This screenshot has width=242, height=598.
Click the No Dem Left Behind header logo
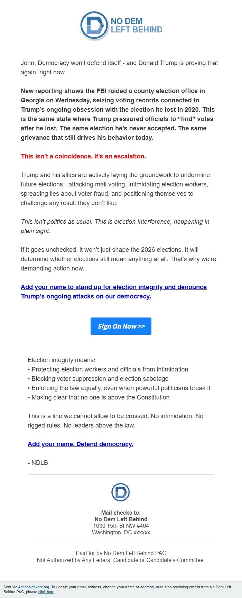(121, 25)
